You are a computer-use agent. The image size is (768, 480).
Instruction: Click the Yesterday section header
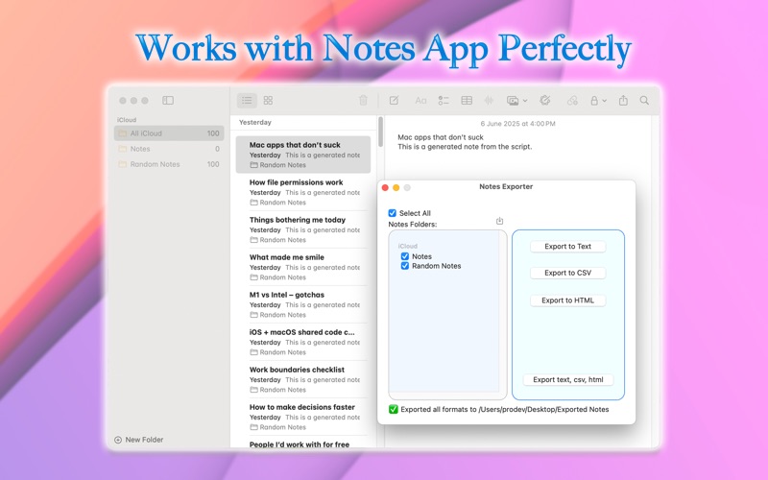point(255,123)
